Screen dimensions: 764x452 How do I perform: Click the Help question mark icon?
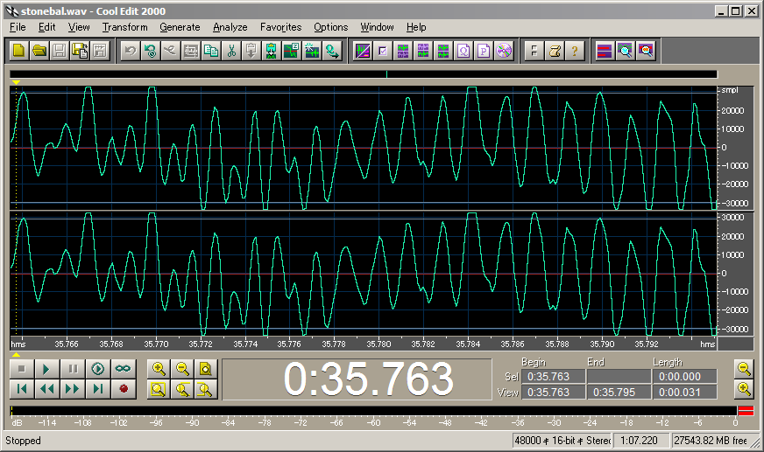click(574, 51)
